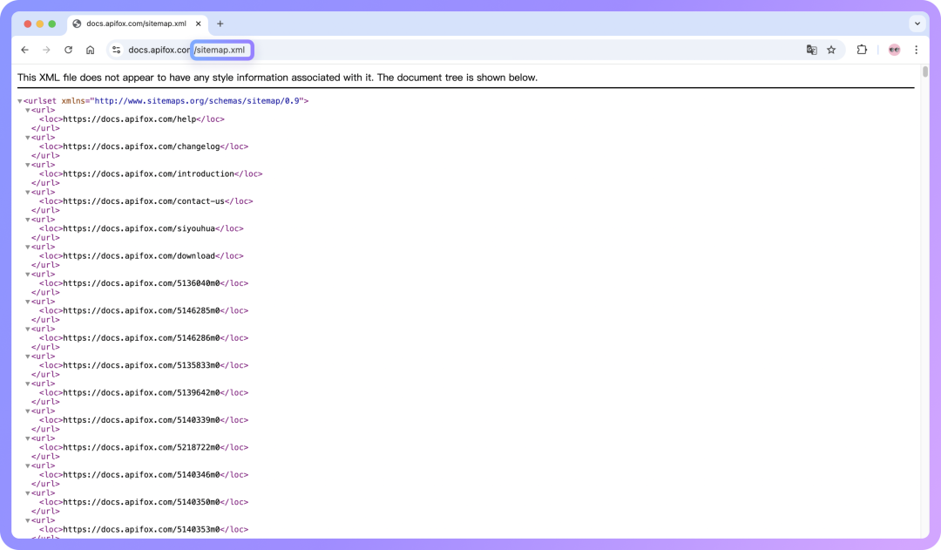Click the https://docs.apifox.com/introduction loc text
Viewport: 941px width, 550px height.
click(x=149, y=173)
